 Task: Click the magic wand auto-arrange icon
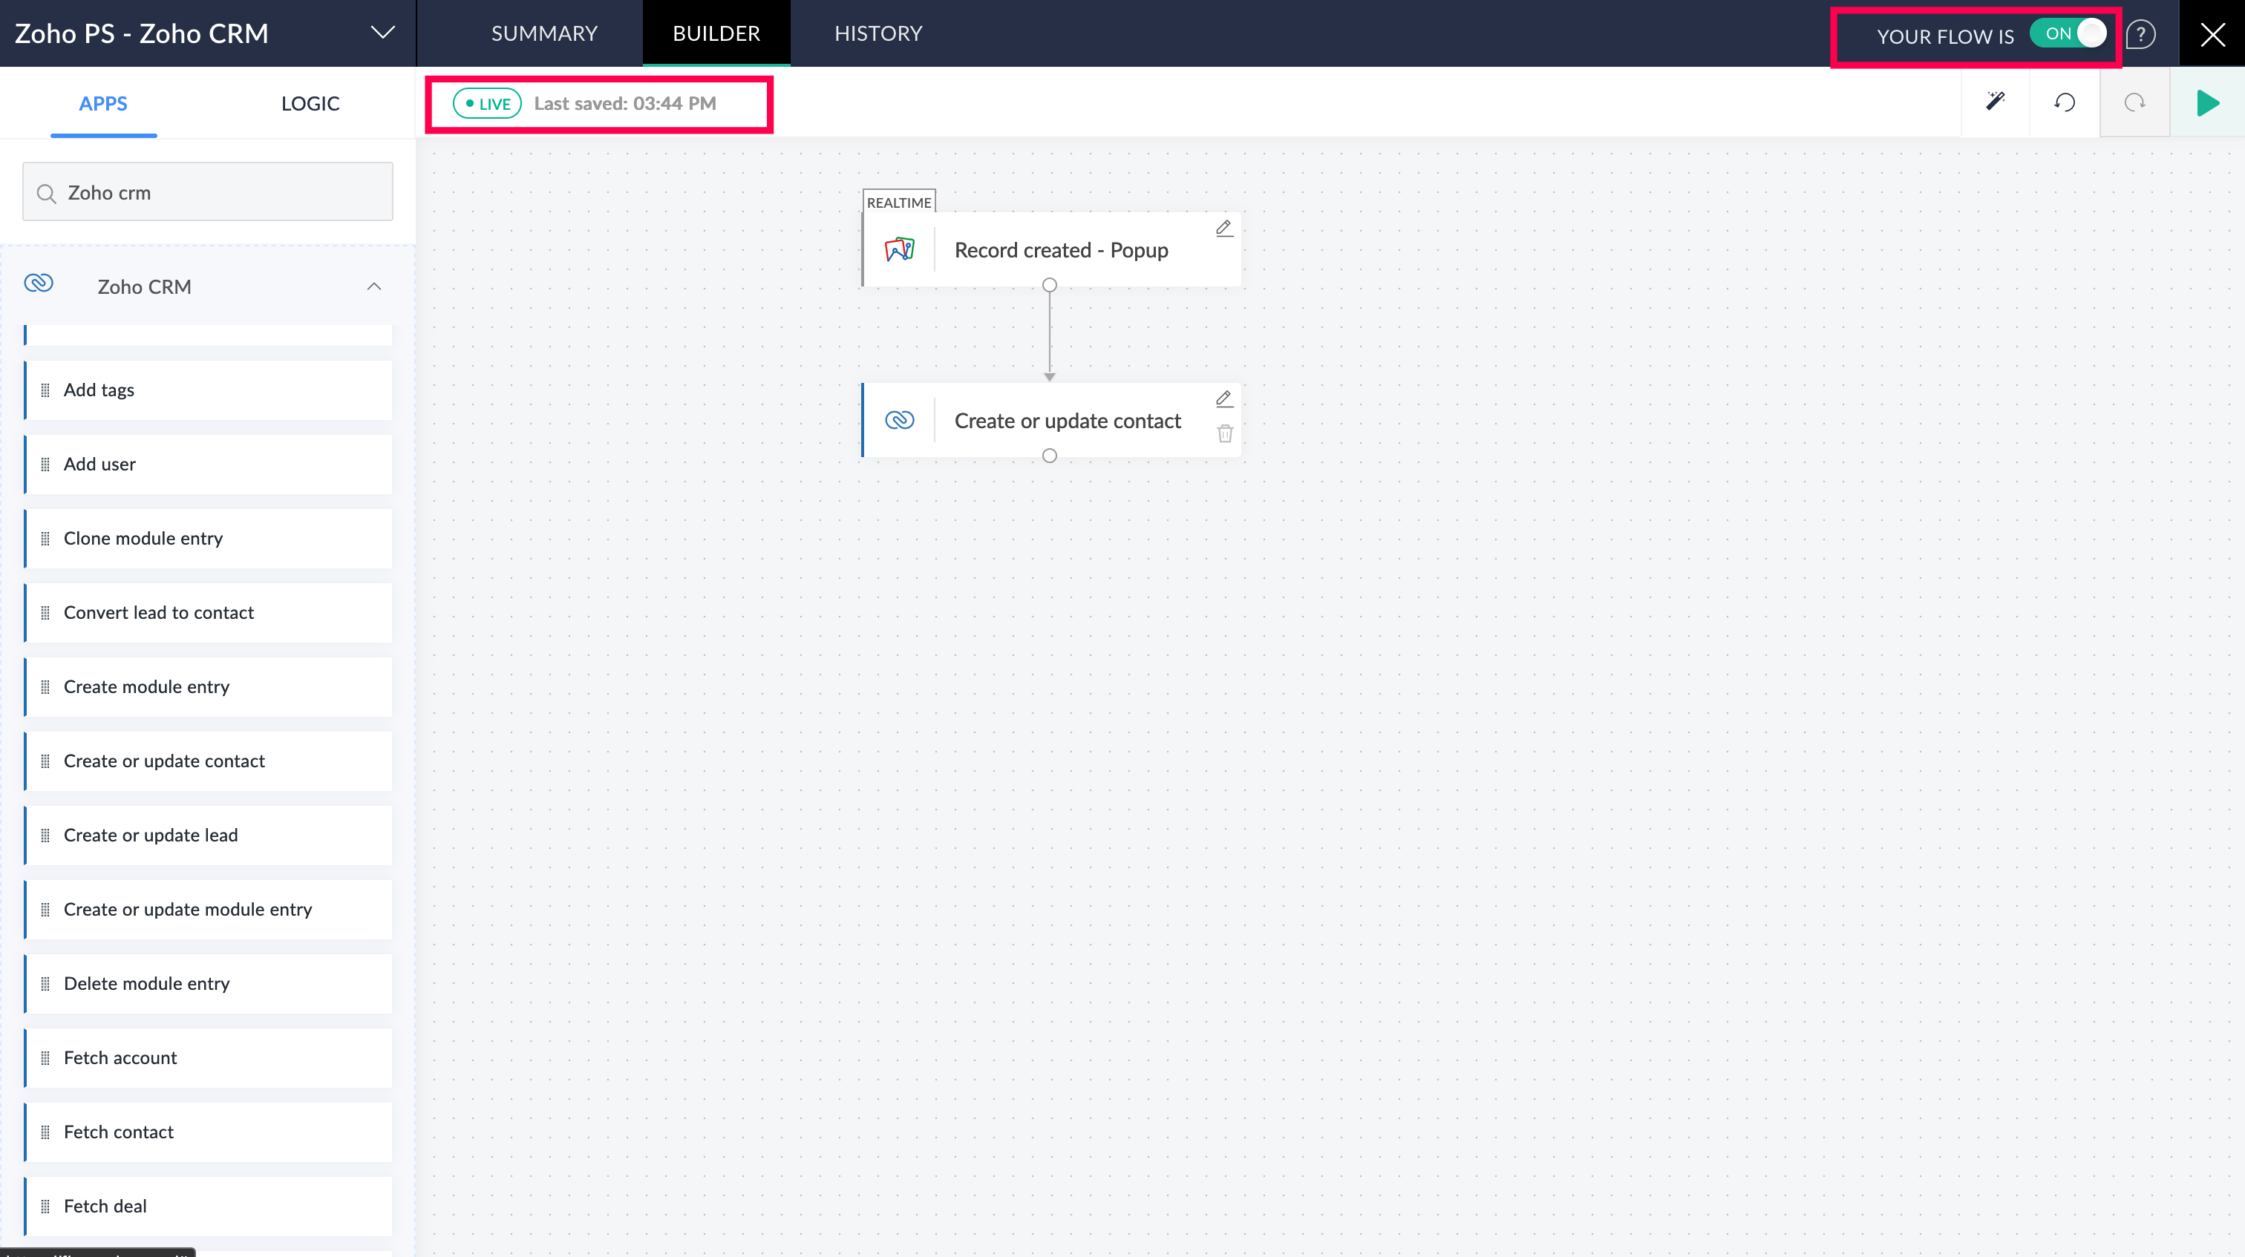point(1995,103)
